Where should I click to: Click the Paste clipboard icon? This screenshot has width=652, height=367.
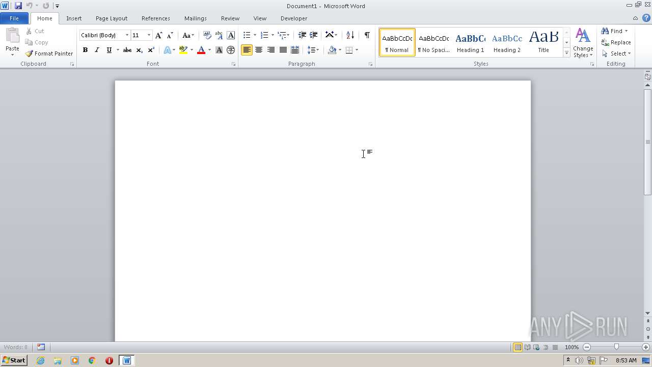click(x=12, y=36)
